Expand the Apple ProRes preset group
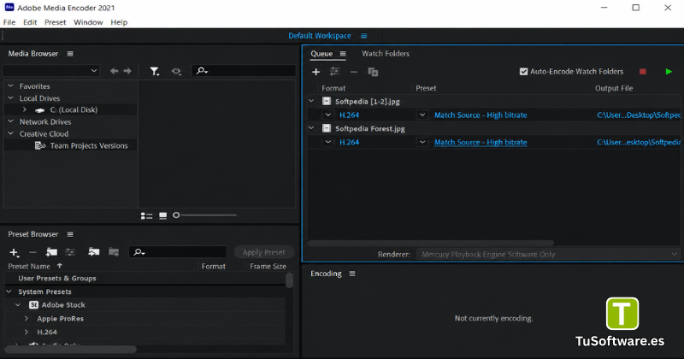Screen dimensions: 684x359 (x=27, y=319)
